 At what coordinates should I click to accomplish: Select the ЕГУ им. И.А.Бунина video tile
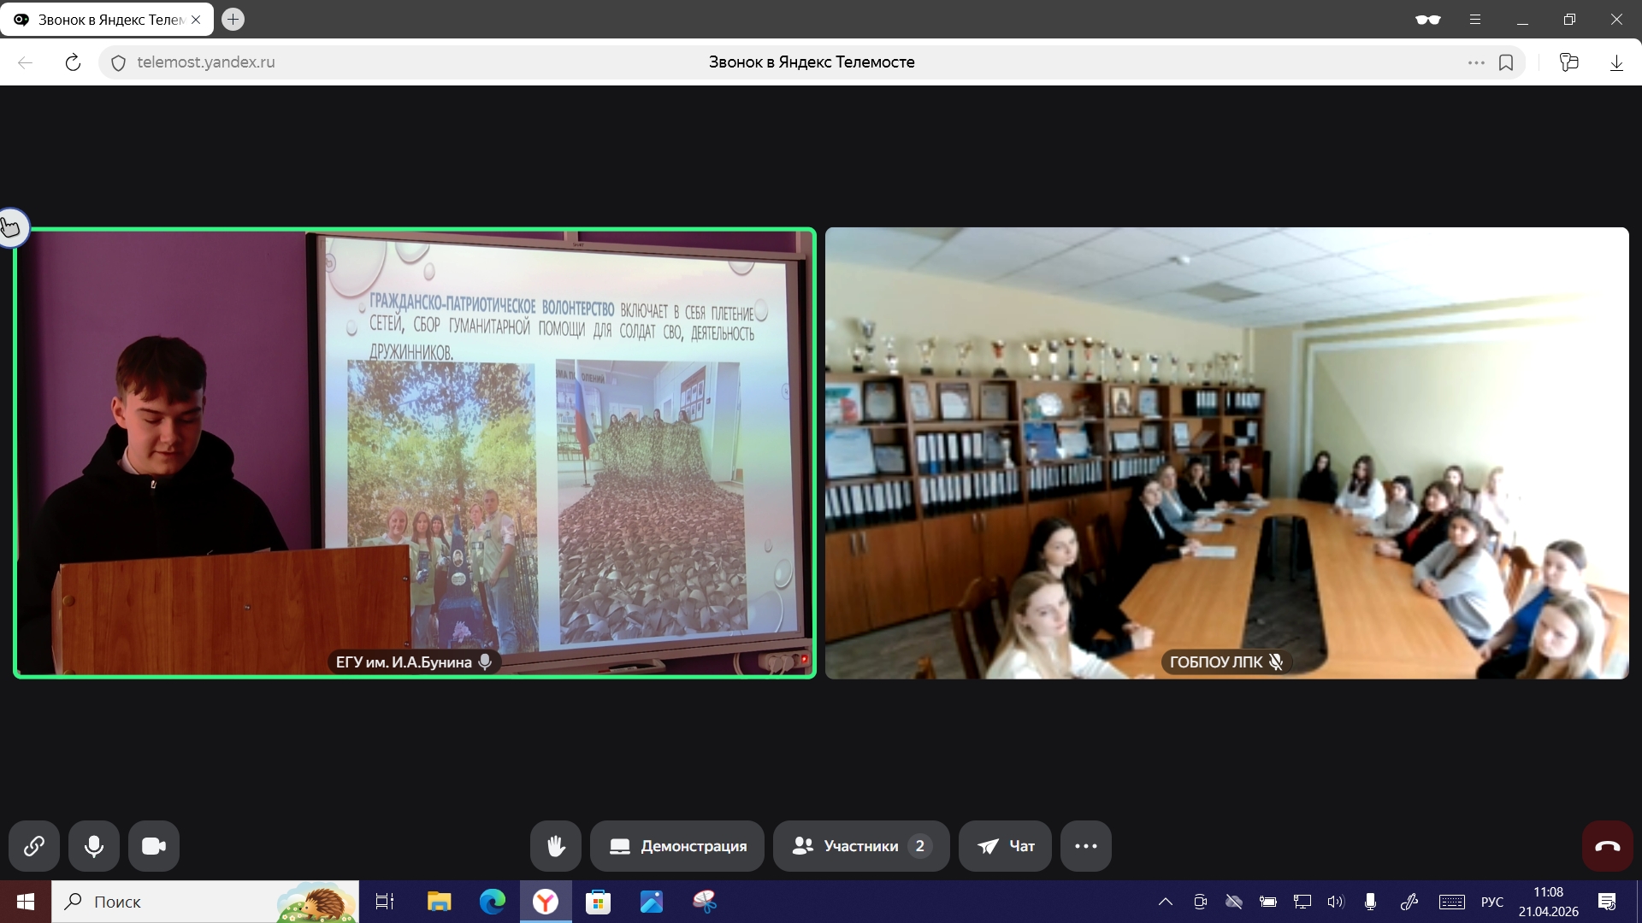pyautogui.click(x=415, y=453)
